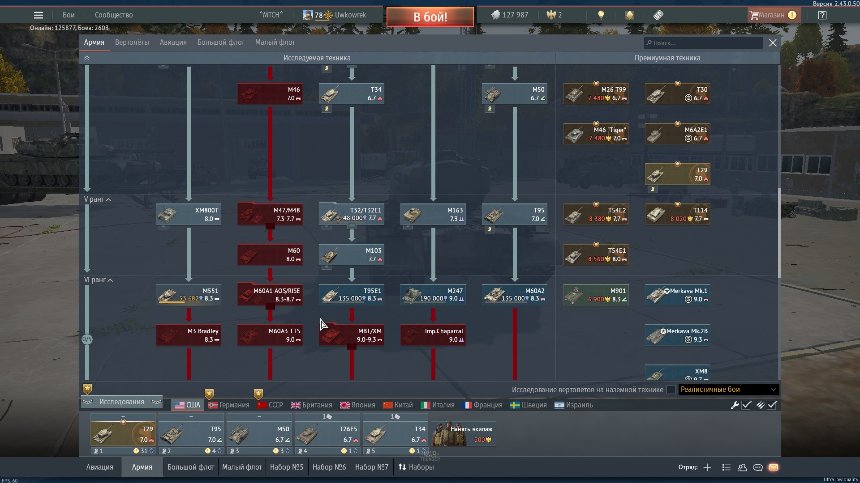
Task: Toggle helicopter research on ground vehicles checkbox
Action: 671,390
